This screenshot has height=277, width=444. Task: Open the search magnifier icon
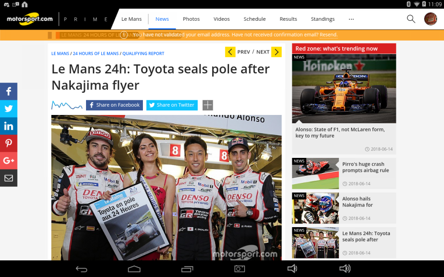(x=411, y=19)
